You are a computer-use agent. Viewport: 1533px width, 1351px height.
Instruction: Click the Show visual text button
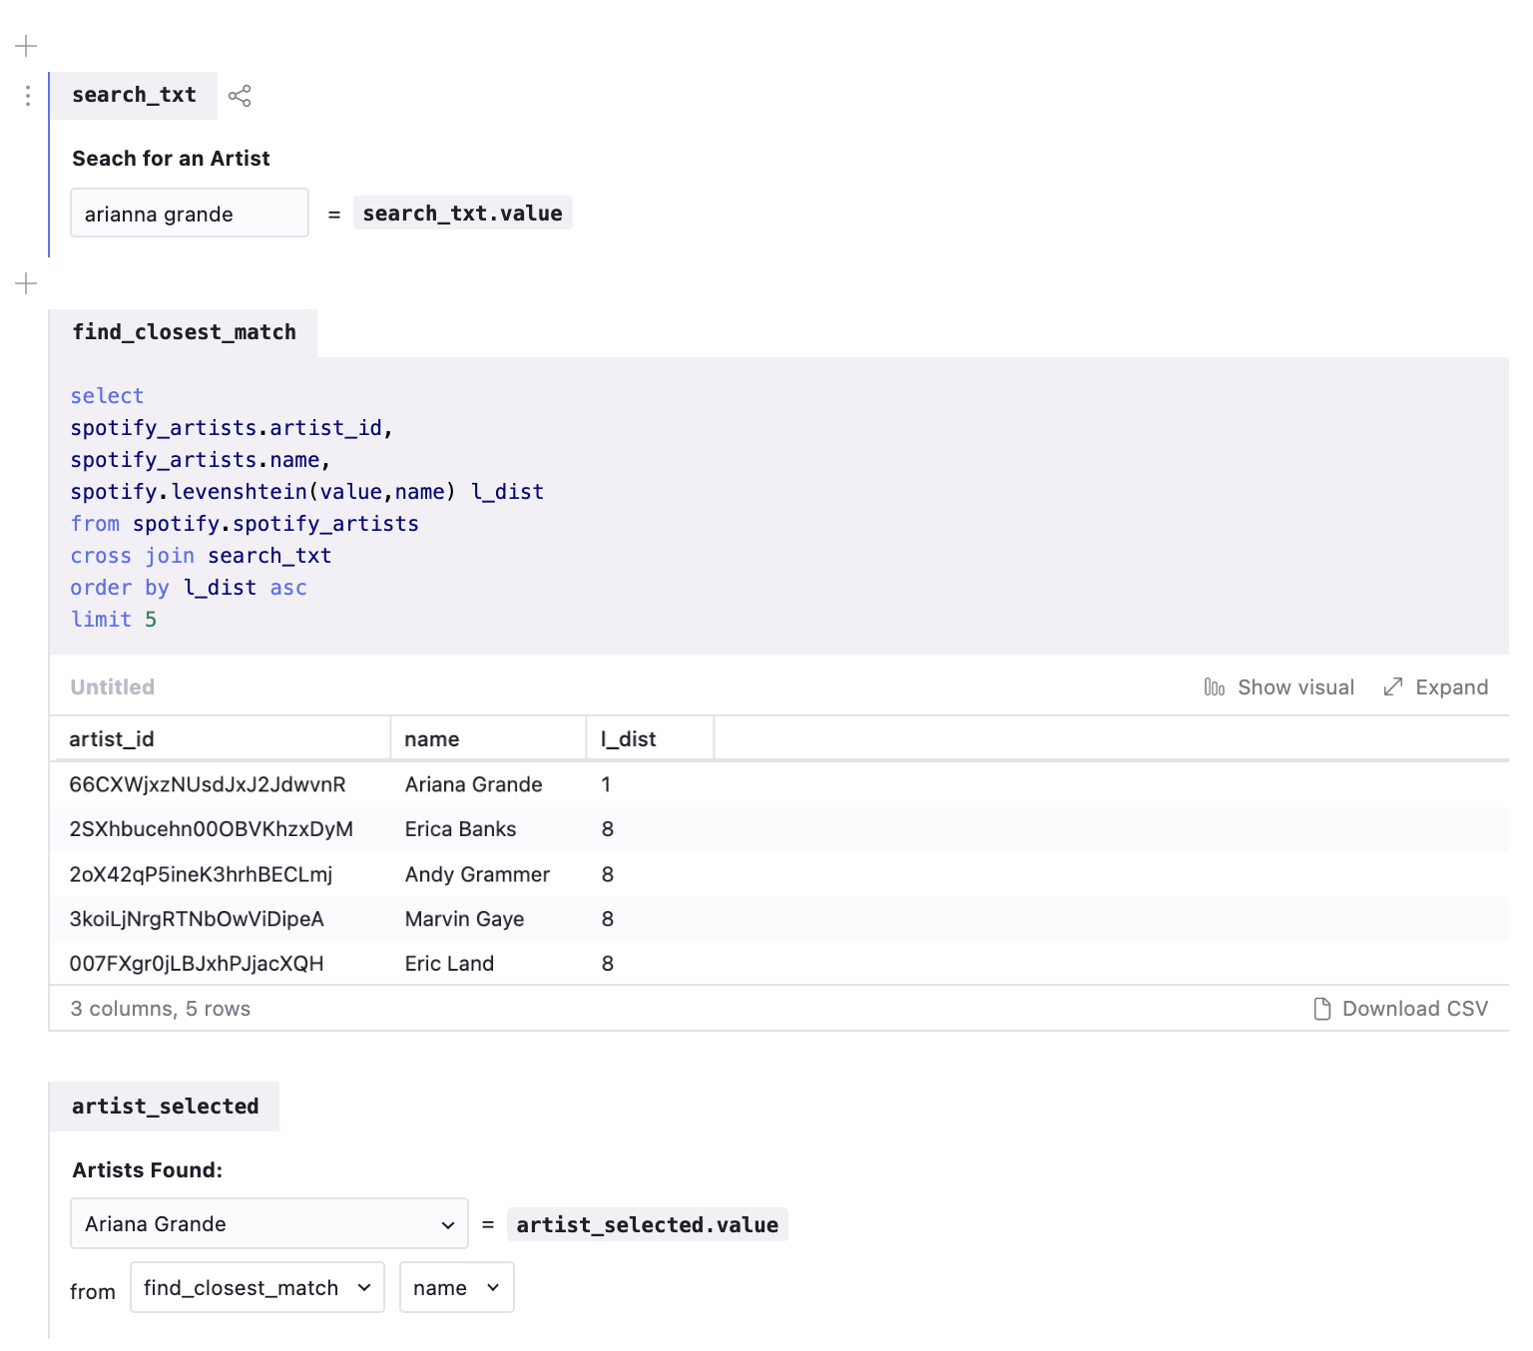pyautogui.click(x=1295, y=687)
